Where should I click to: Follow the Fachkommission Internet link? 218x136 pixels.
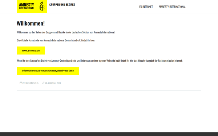pyautogui.click(x=170, y=61)
